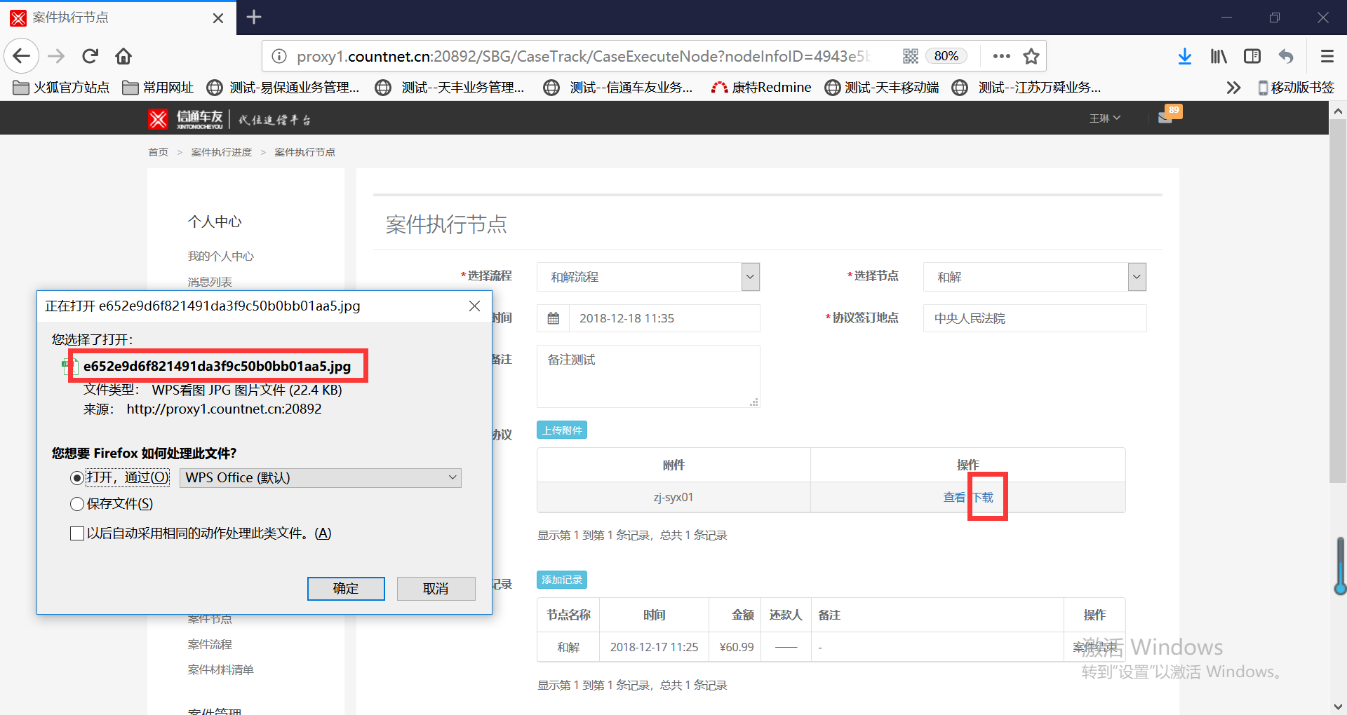Open the 火狐官方站点 bookmark folder
1347x715 pixels.
point(62,88)
